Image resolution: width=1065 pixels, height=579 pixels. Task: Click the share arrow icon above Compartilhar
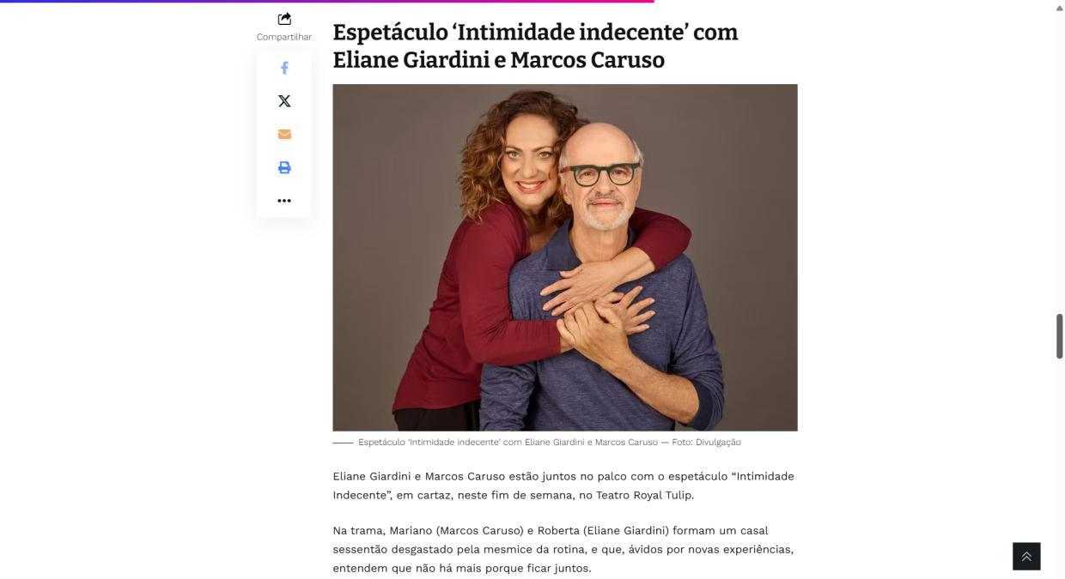[x=284, y=19]
